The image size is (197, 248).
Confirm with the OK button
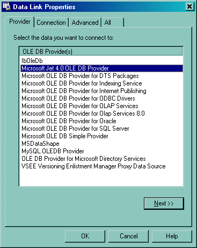pos(85,236)
